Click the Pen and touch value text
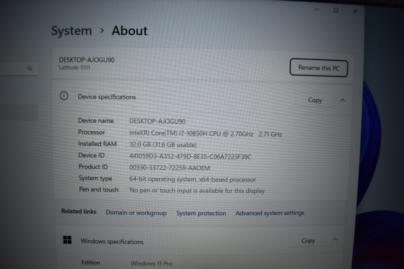The image size is (404, 269). (x=197, y=191)
